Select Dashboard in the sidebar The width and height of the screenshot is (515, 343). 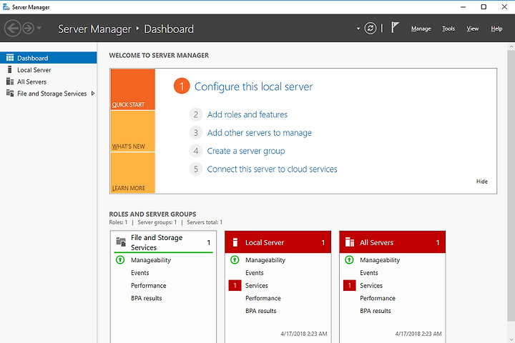49,58
